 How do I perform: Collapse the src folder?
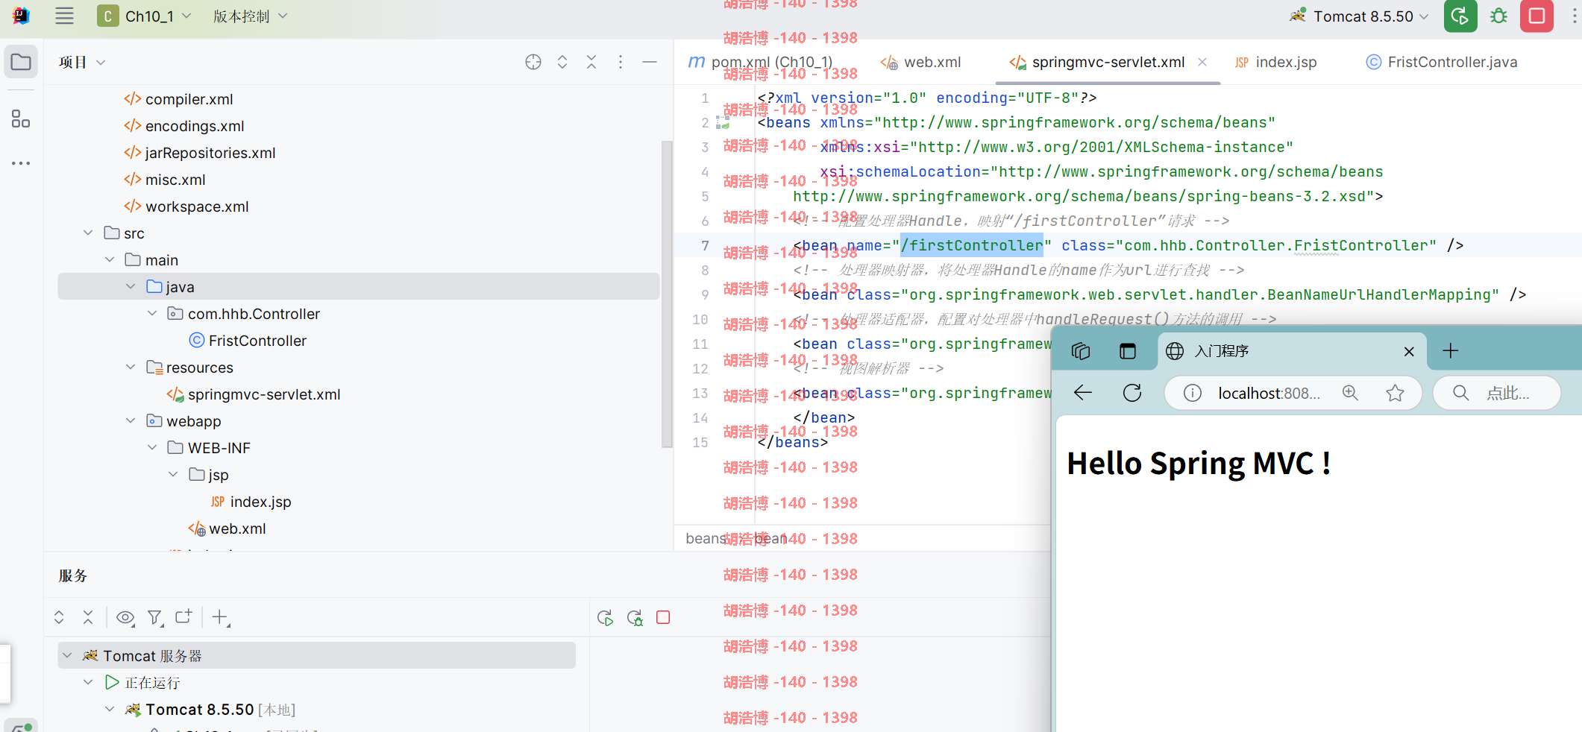[88, 233]
